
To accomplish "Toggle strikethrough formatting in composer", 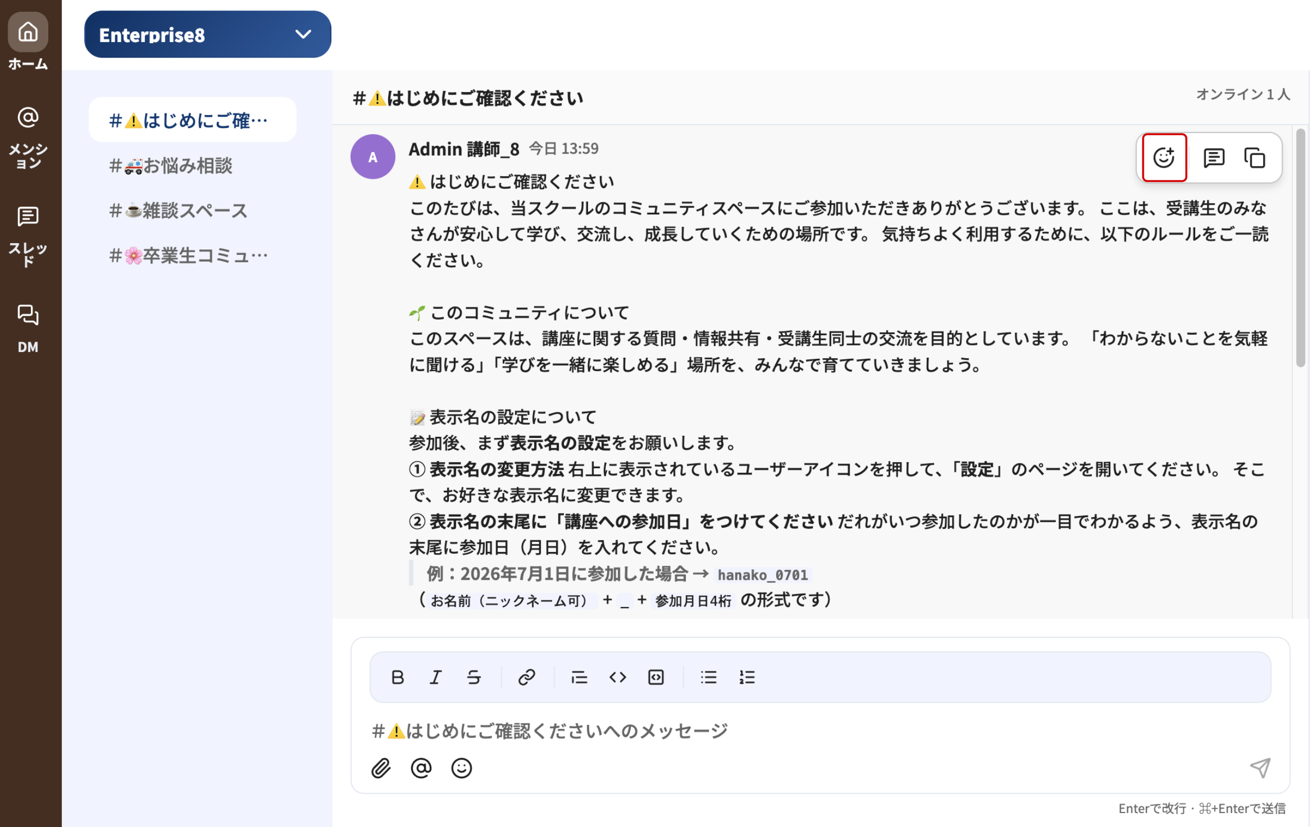I will pyautogui.click(x=474, y=677).
